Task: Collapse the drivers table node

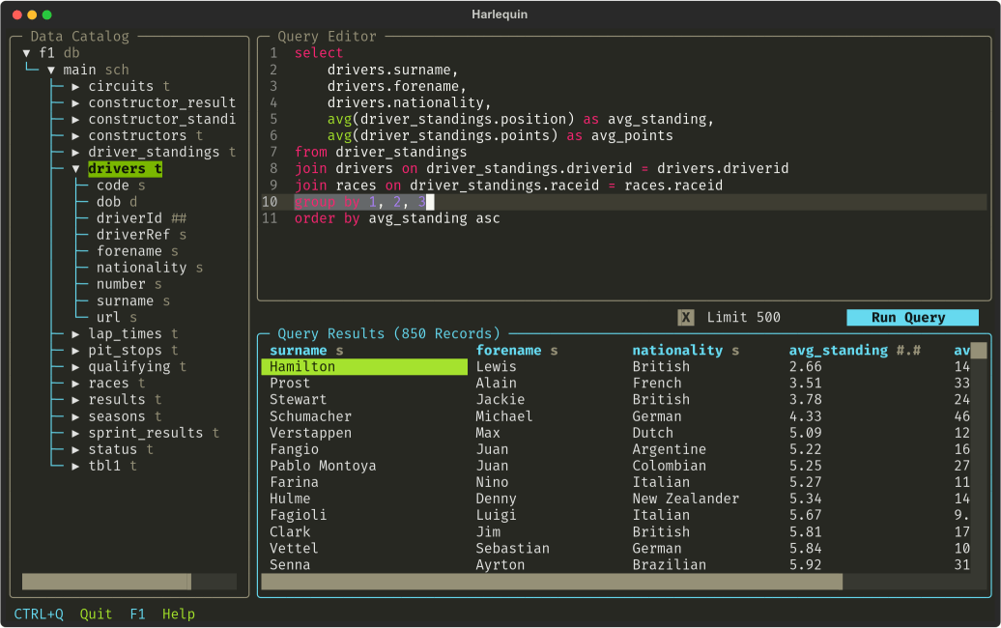Action: point(75,168)
